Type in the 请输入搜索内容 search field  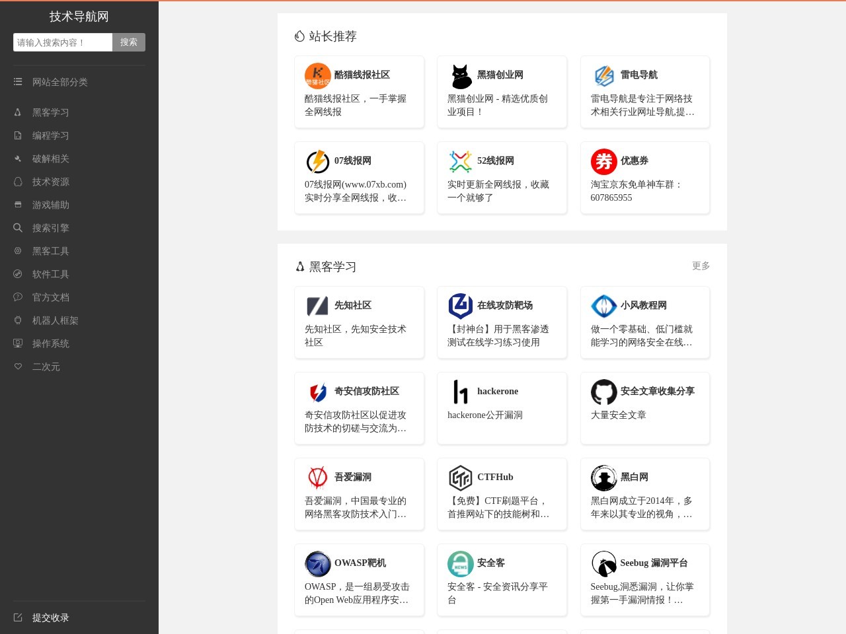63,42
